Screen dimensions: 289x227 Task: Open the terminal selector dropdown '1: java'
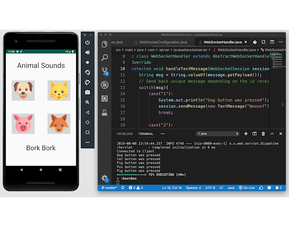(x=218, y=134)
